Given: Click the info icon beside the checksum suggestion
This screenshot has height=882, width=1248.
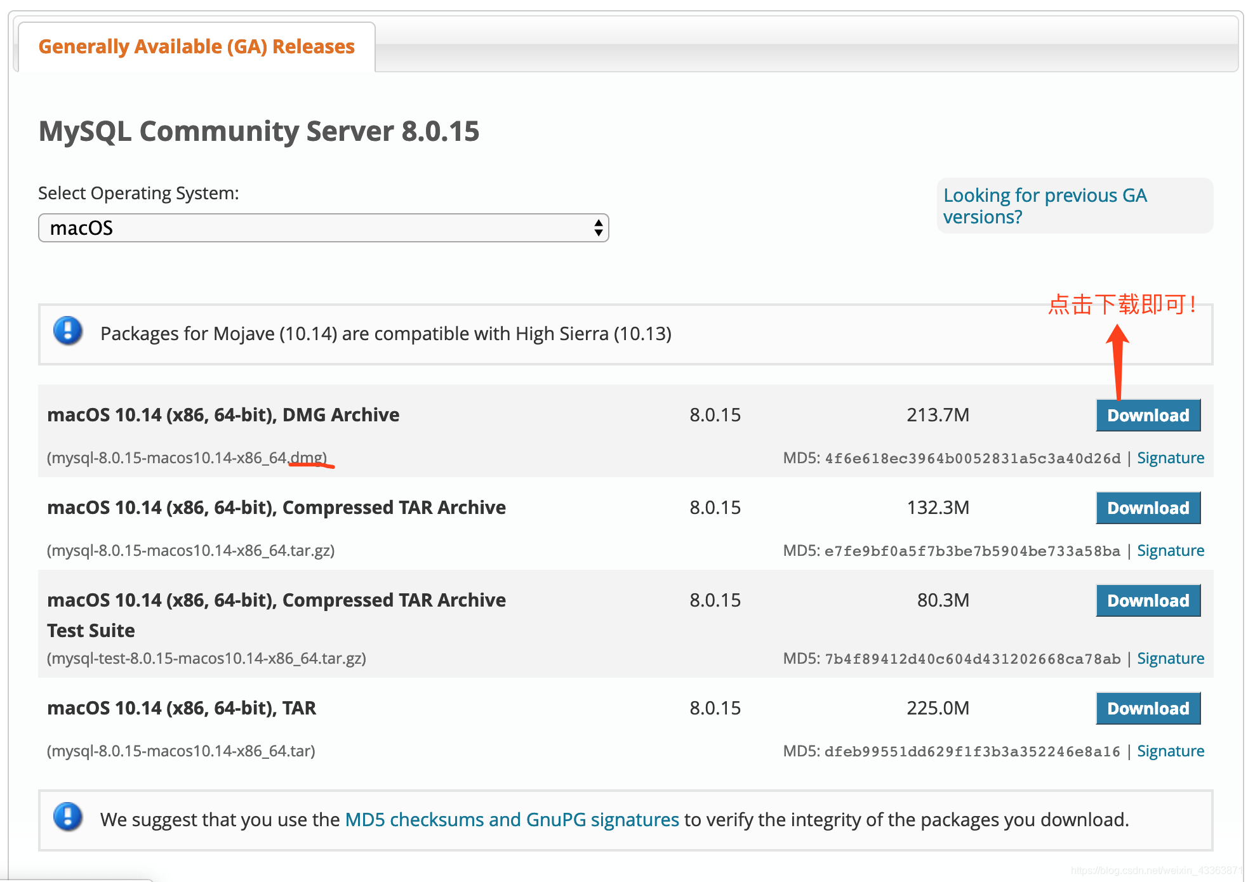Looking at the screenshot, I should (x=68, y=817).
